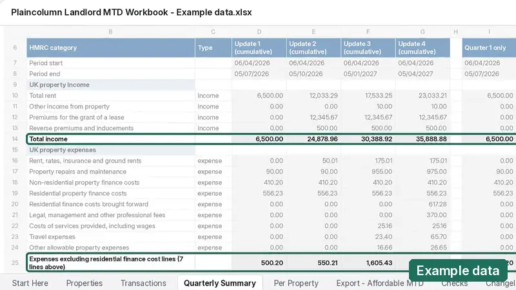Select Property repairs and maintenance label

(110, 171)
